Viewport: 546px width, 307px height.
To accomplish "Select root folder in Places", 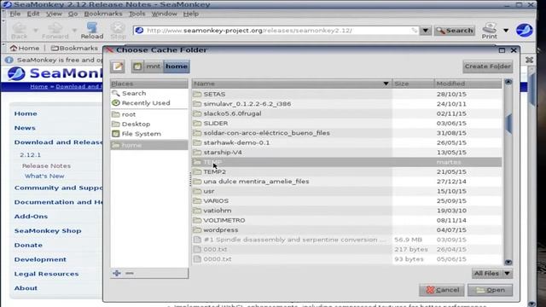I will (149, 114).
